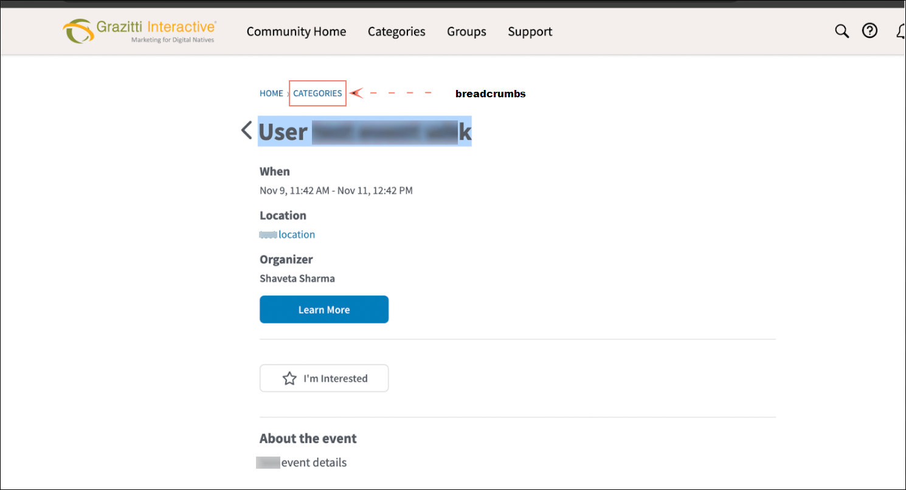Click the About the event heading
906x490 pixels.
tap(308, 438)
